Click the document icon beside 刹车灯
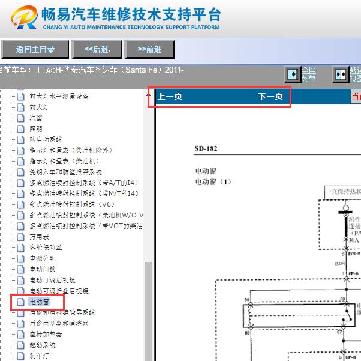The image size is (361, 361). [21, 356]
